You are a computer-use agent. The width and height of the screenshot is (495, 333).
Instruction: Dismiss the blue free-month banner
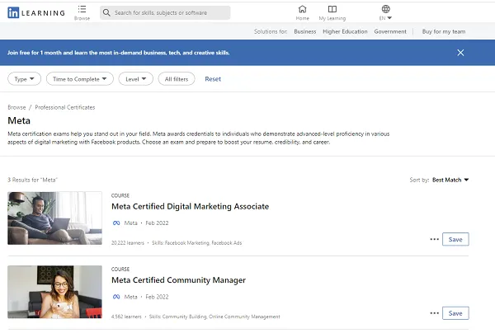[460, 53]
